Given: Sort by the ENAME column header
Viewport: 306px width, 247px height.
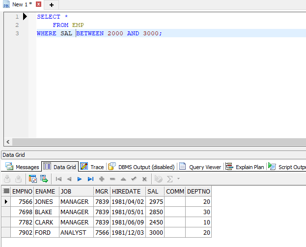Looking at the screenshot, I should click(x=46, y=191).
